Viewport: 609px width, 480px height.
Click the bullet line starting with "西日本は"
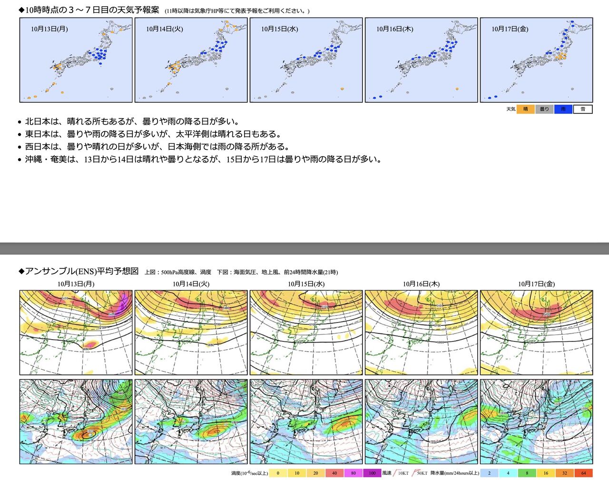157,147
